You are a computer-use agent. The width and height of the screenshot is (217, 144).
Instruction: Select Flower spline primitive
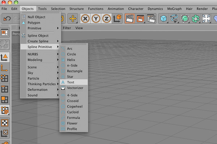tap(74, 123)
